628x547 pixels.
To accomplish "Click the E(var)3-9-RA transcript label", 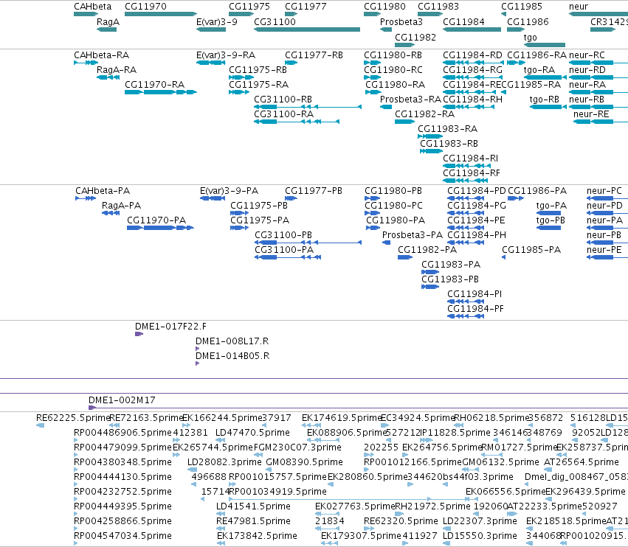I will [x=226, y=55].
